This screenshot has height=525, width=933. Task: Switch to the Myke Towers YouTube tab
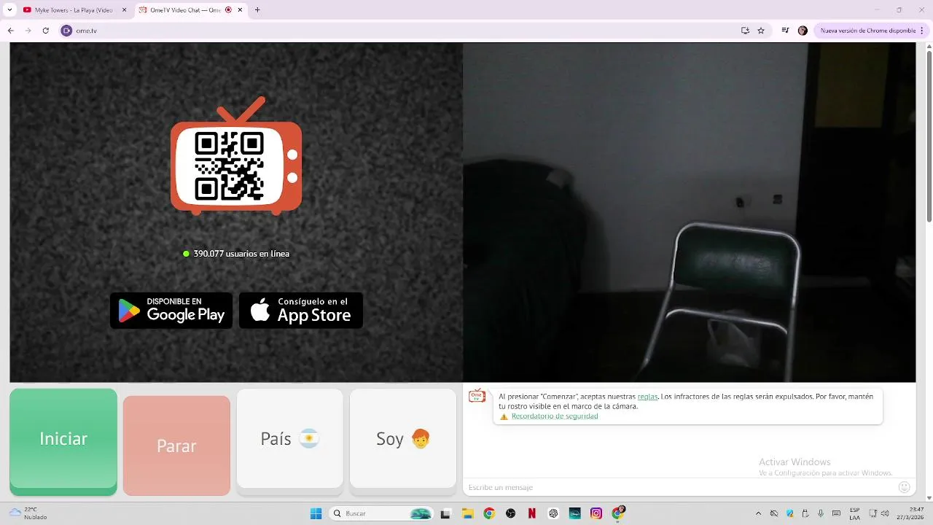tap(75, 10)
